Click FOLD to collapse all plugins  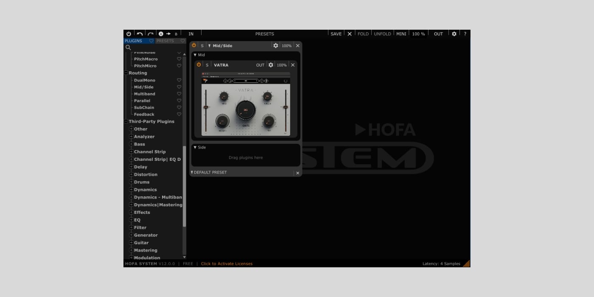[363, 34]
